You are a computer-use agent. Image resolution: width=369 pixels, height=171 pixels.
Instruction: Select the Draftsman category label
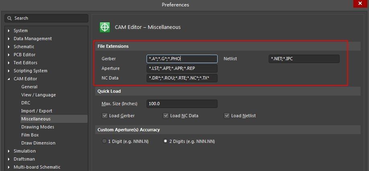point(24,159)
